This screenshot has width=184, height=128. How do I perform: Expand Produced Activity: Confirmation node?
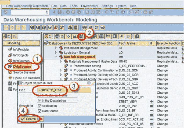tap(61, 70)
